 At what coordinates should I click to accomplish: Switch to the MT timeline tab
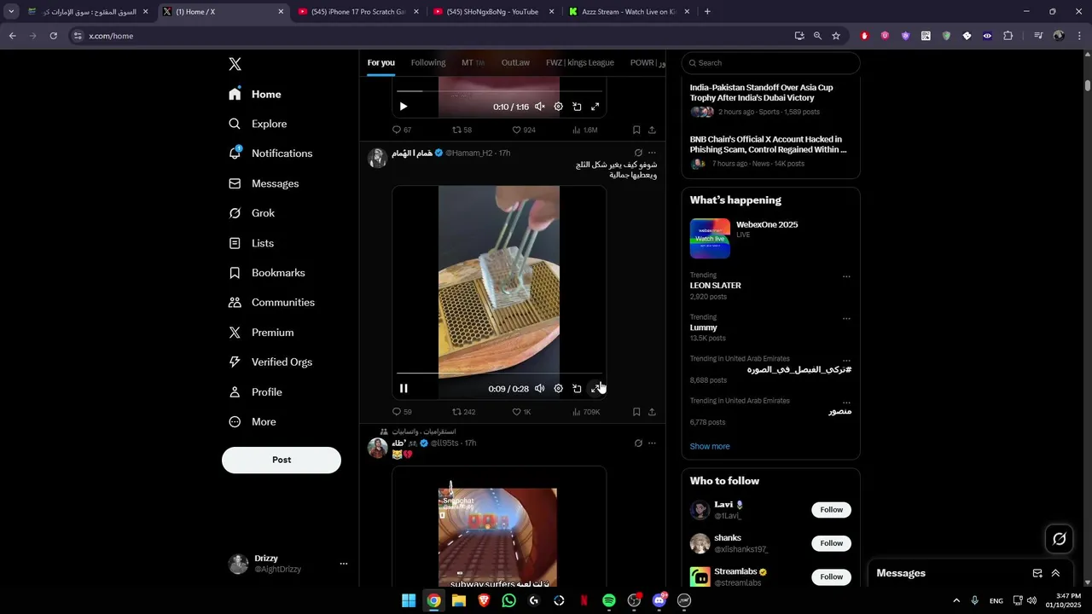(473, 62)
